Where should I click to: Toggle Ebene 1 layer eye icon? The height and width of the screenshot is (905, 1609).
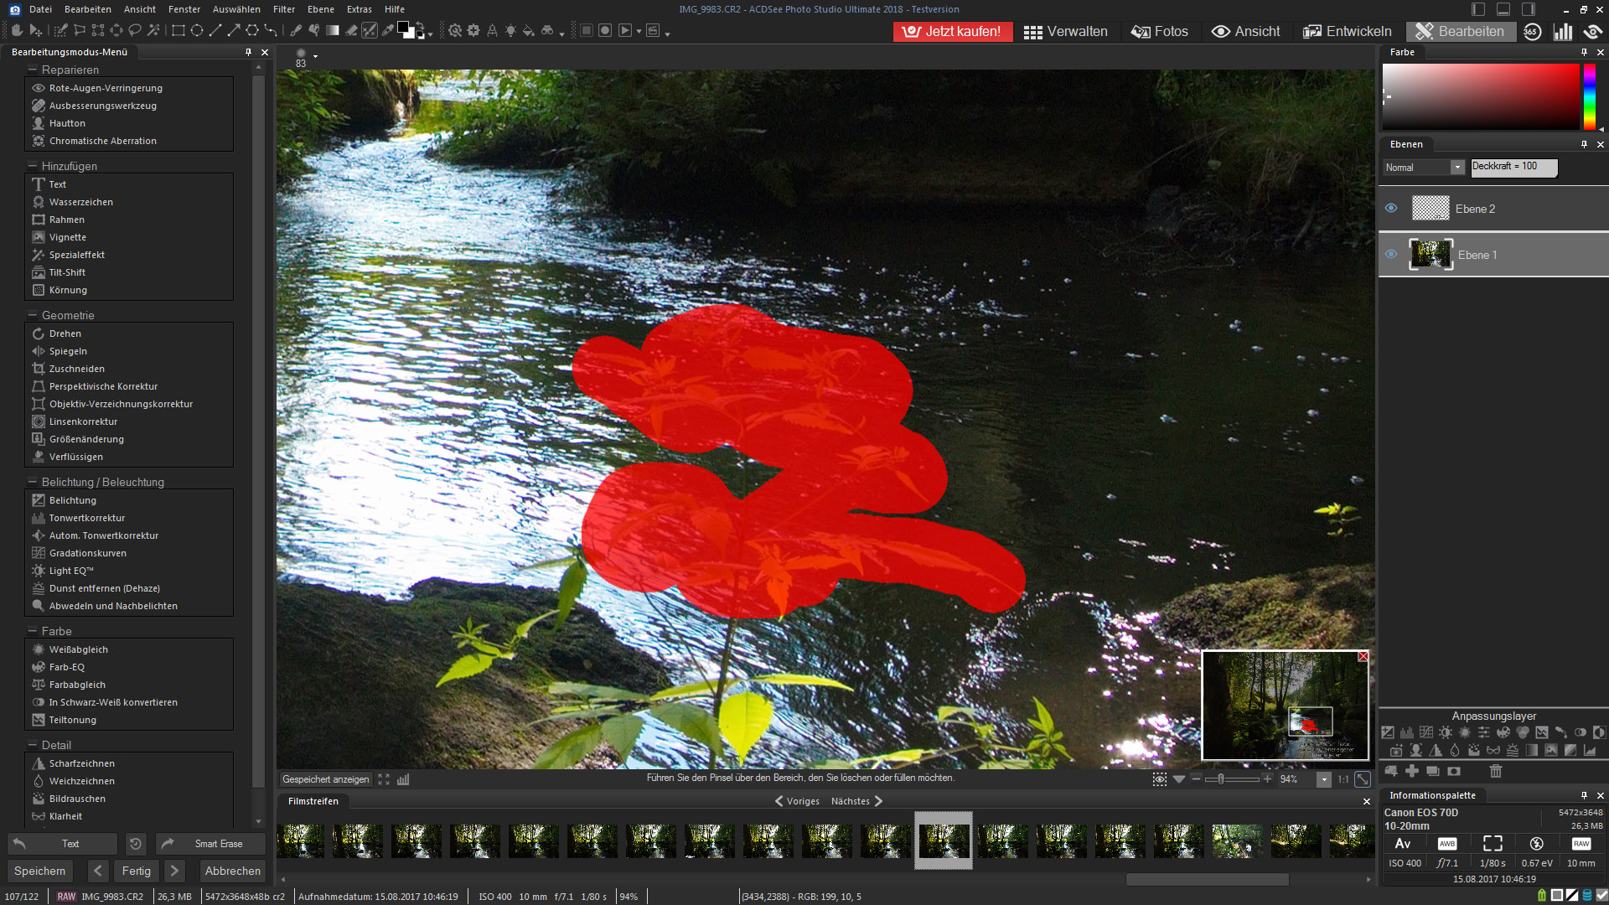point(1391,254)
